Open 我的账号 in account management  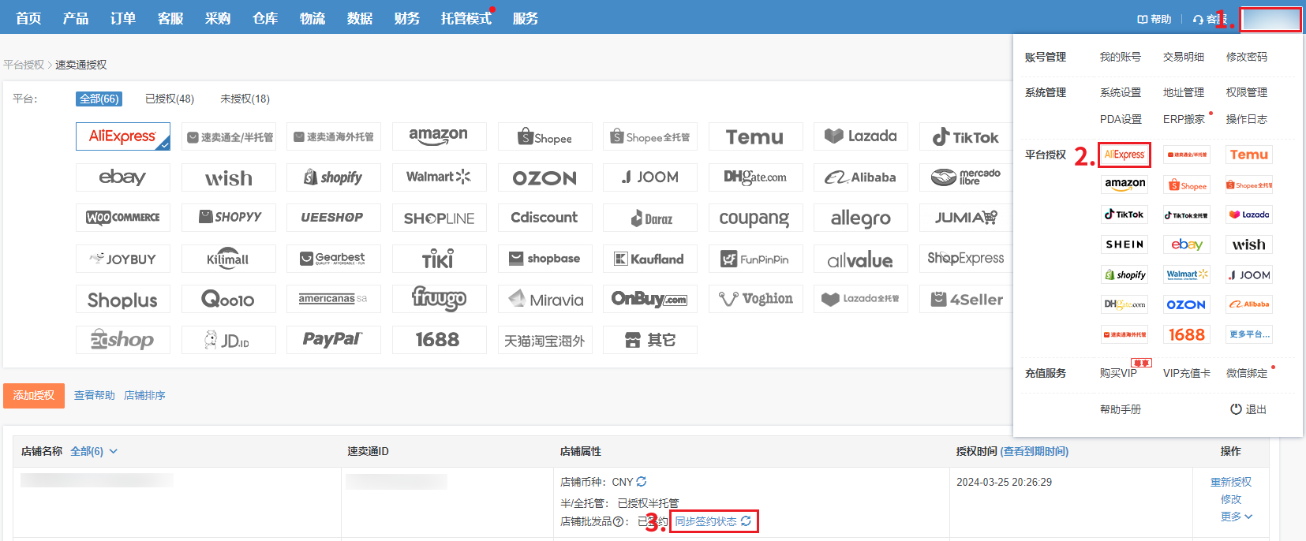[1121, 57]
